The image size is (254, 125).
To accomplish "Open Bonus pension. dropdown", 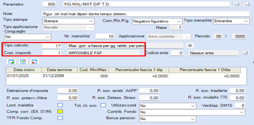I will pyautogui.click(x=168, y=119).
